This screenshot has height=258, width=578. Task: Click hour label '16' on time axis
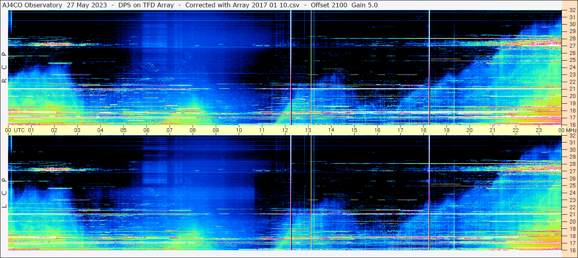pos(377,130)
